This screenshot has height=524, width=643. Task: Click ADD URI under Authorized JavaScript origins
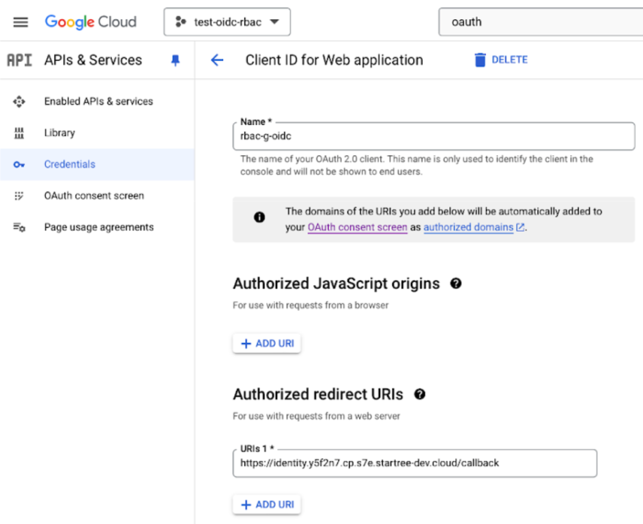tap(267, 343)
